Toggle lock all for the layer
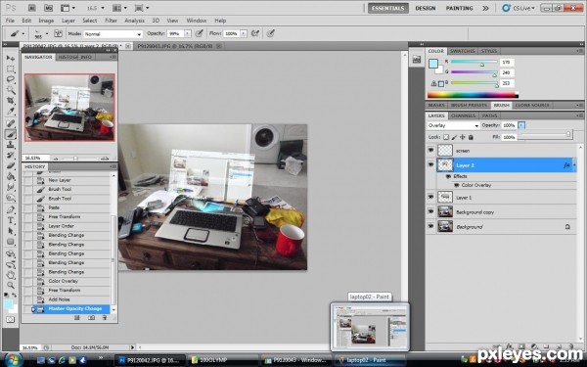This screenshot has width=587, height=367. (471, 137)
